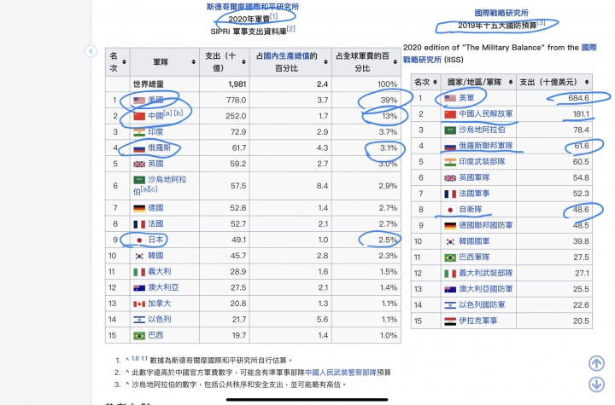Click the United States flag in SIPRI table
The height and width of the screenshot is (405, 615).
[x=139, y=101]
